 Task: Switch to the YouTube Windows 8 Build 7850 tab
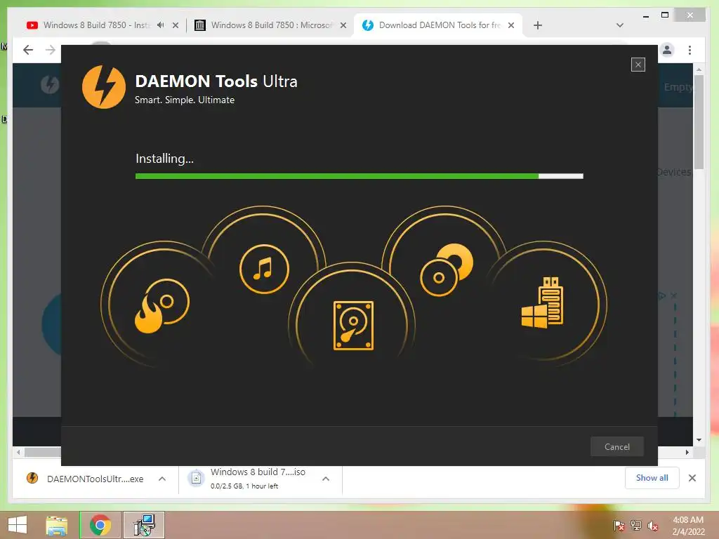point(96,25)
